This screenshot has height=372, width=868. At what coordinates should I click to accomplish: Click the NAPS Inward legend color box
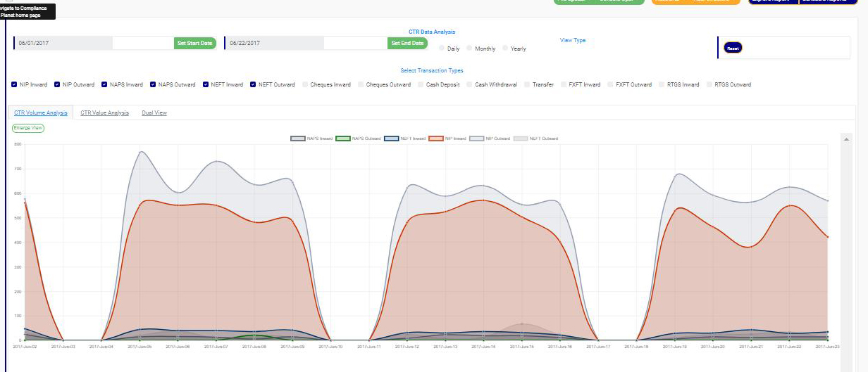pos(298,139)
